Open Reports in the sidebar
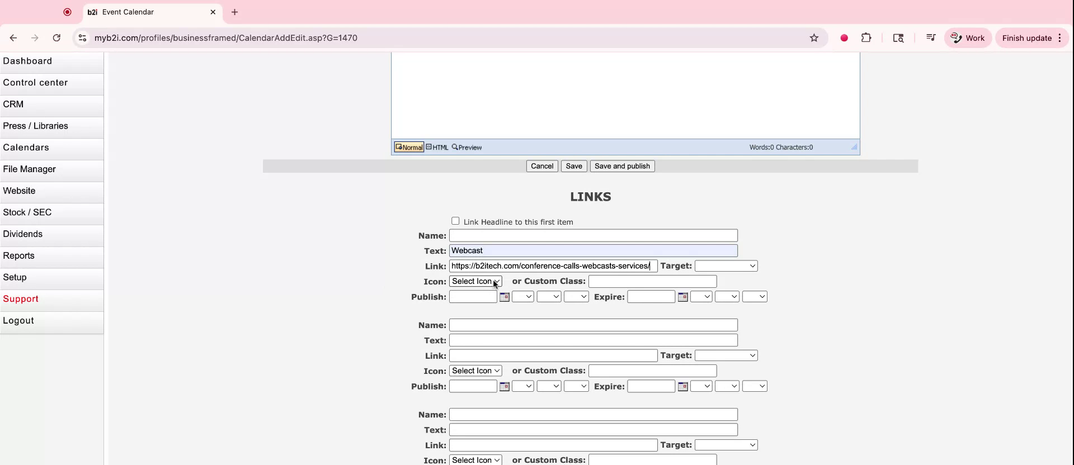Image resolution: width=1074 pixels, height=465 pixels. tap(51, 256)
